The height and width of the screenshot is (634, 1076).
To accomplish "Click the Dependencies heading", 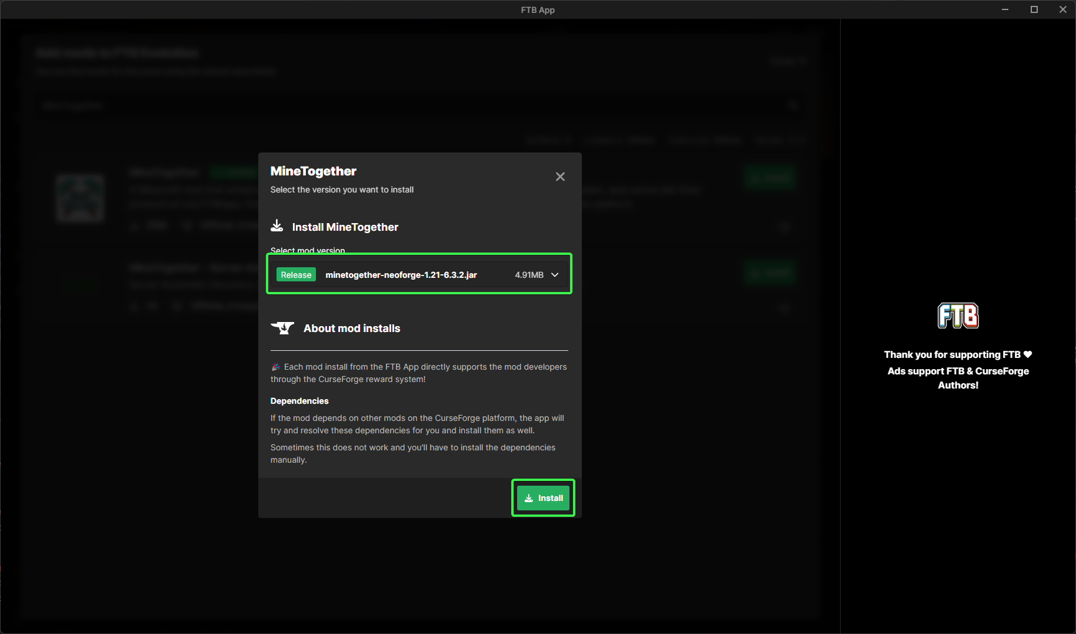I will [299, 401].
